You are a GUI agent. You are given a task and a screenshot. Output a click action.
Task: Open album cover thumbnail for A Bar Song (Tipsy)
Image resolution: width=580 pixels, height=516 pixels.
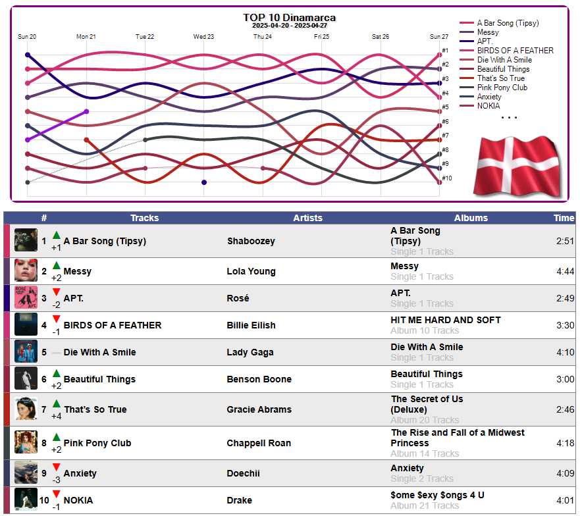pos(26,240)
